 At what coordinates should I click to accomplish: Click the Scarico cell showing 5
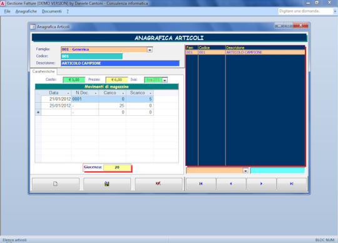click(x=140, y=99)
